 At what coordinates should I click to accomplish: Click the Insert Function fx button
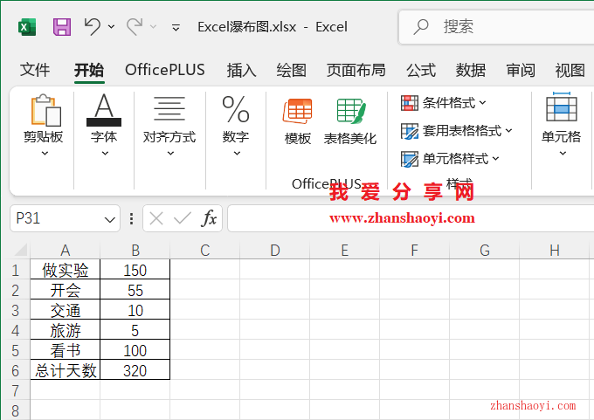point(209,218)
